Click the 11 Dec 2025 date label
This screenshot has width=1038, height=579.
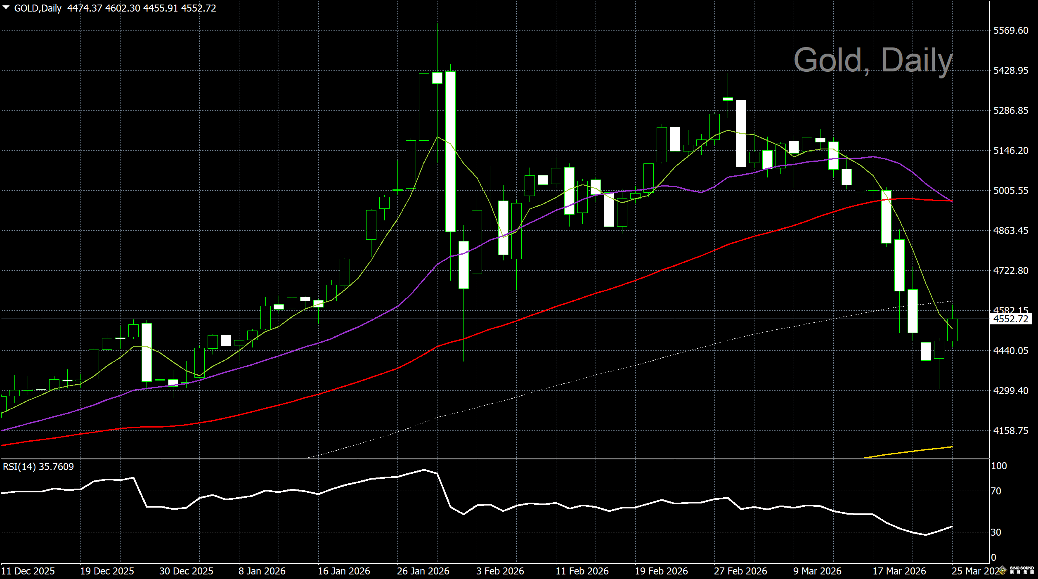(28, 571)
